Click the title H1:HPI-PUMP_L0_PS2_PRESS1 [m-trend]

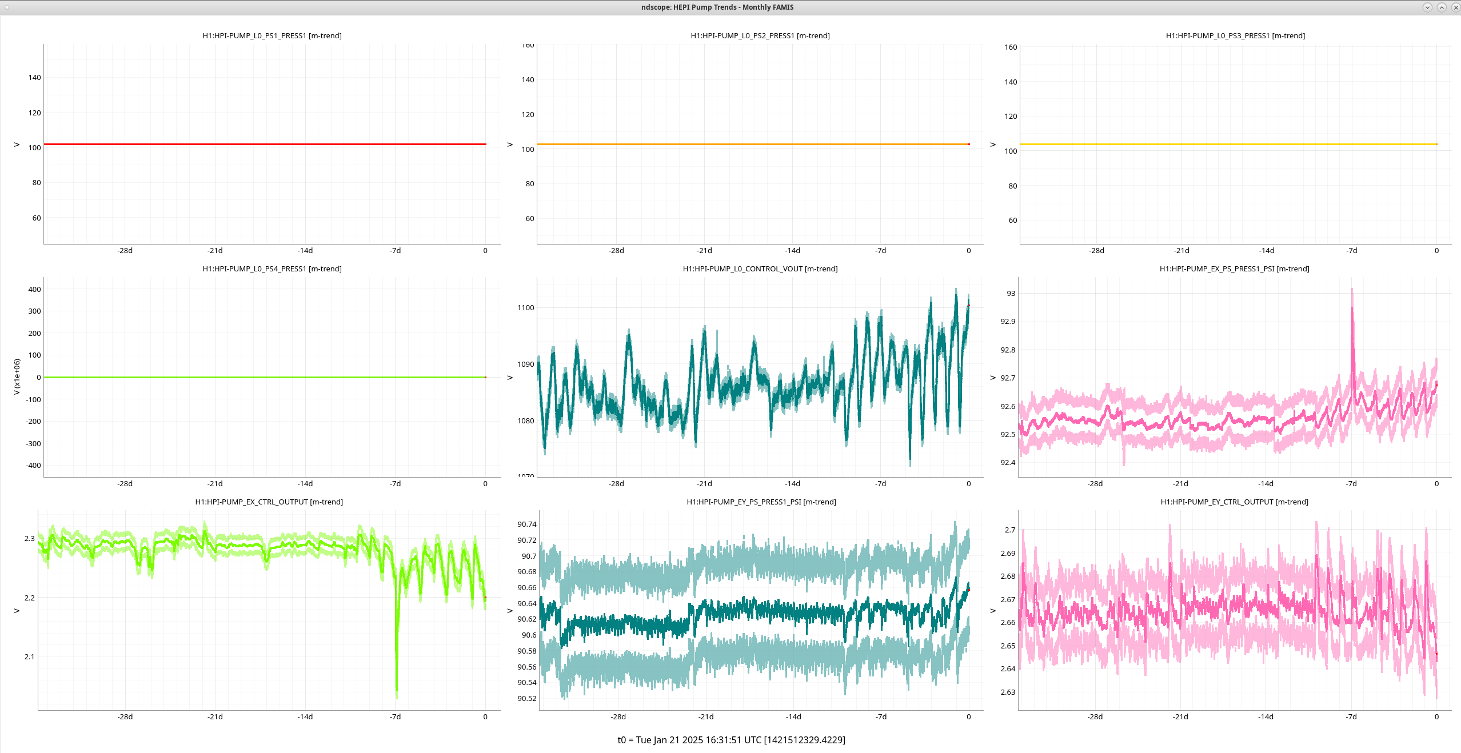tap(760, 35)
